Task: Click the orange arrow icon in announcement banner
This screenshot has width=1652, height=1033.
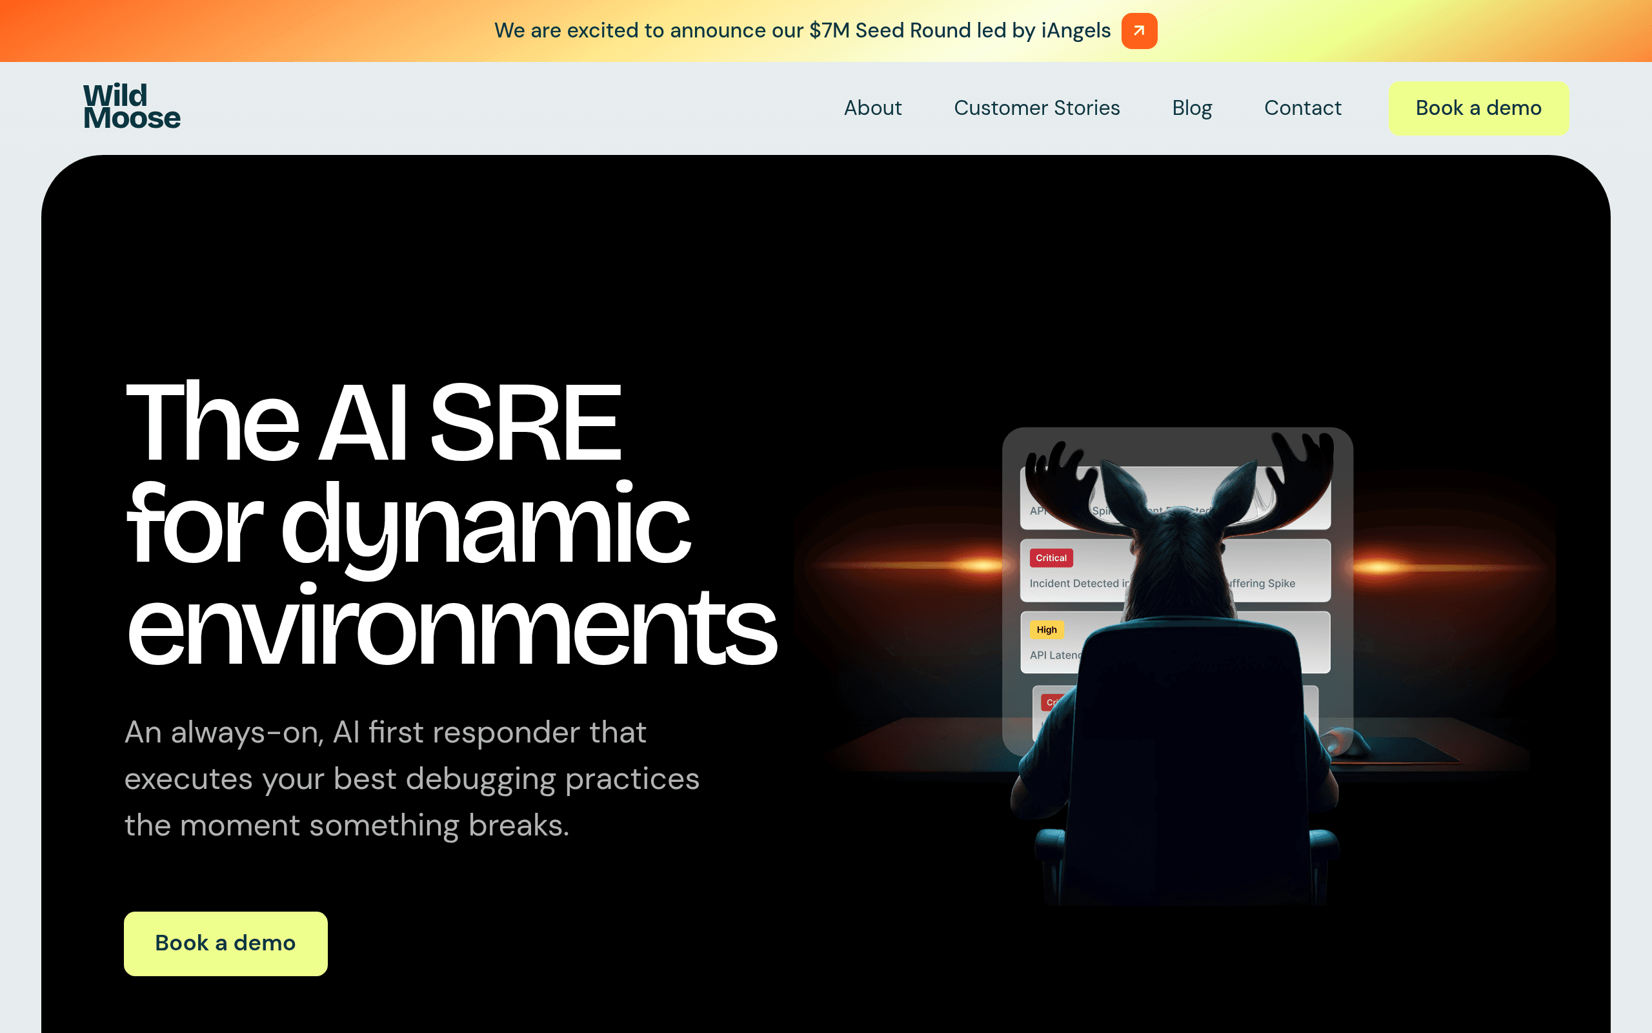Action: point(1138,31)
